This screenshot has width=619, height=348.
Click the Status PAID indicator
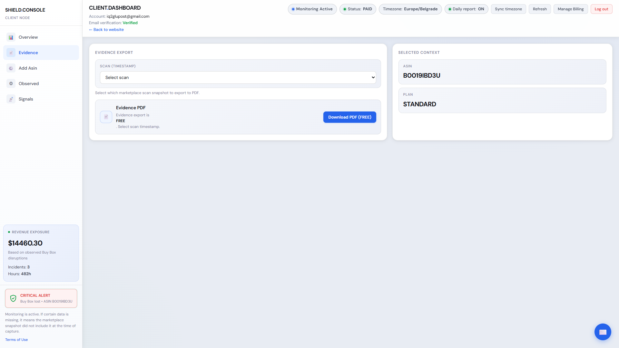click(x=358, y=9)
